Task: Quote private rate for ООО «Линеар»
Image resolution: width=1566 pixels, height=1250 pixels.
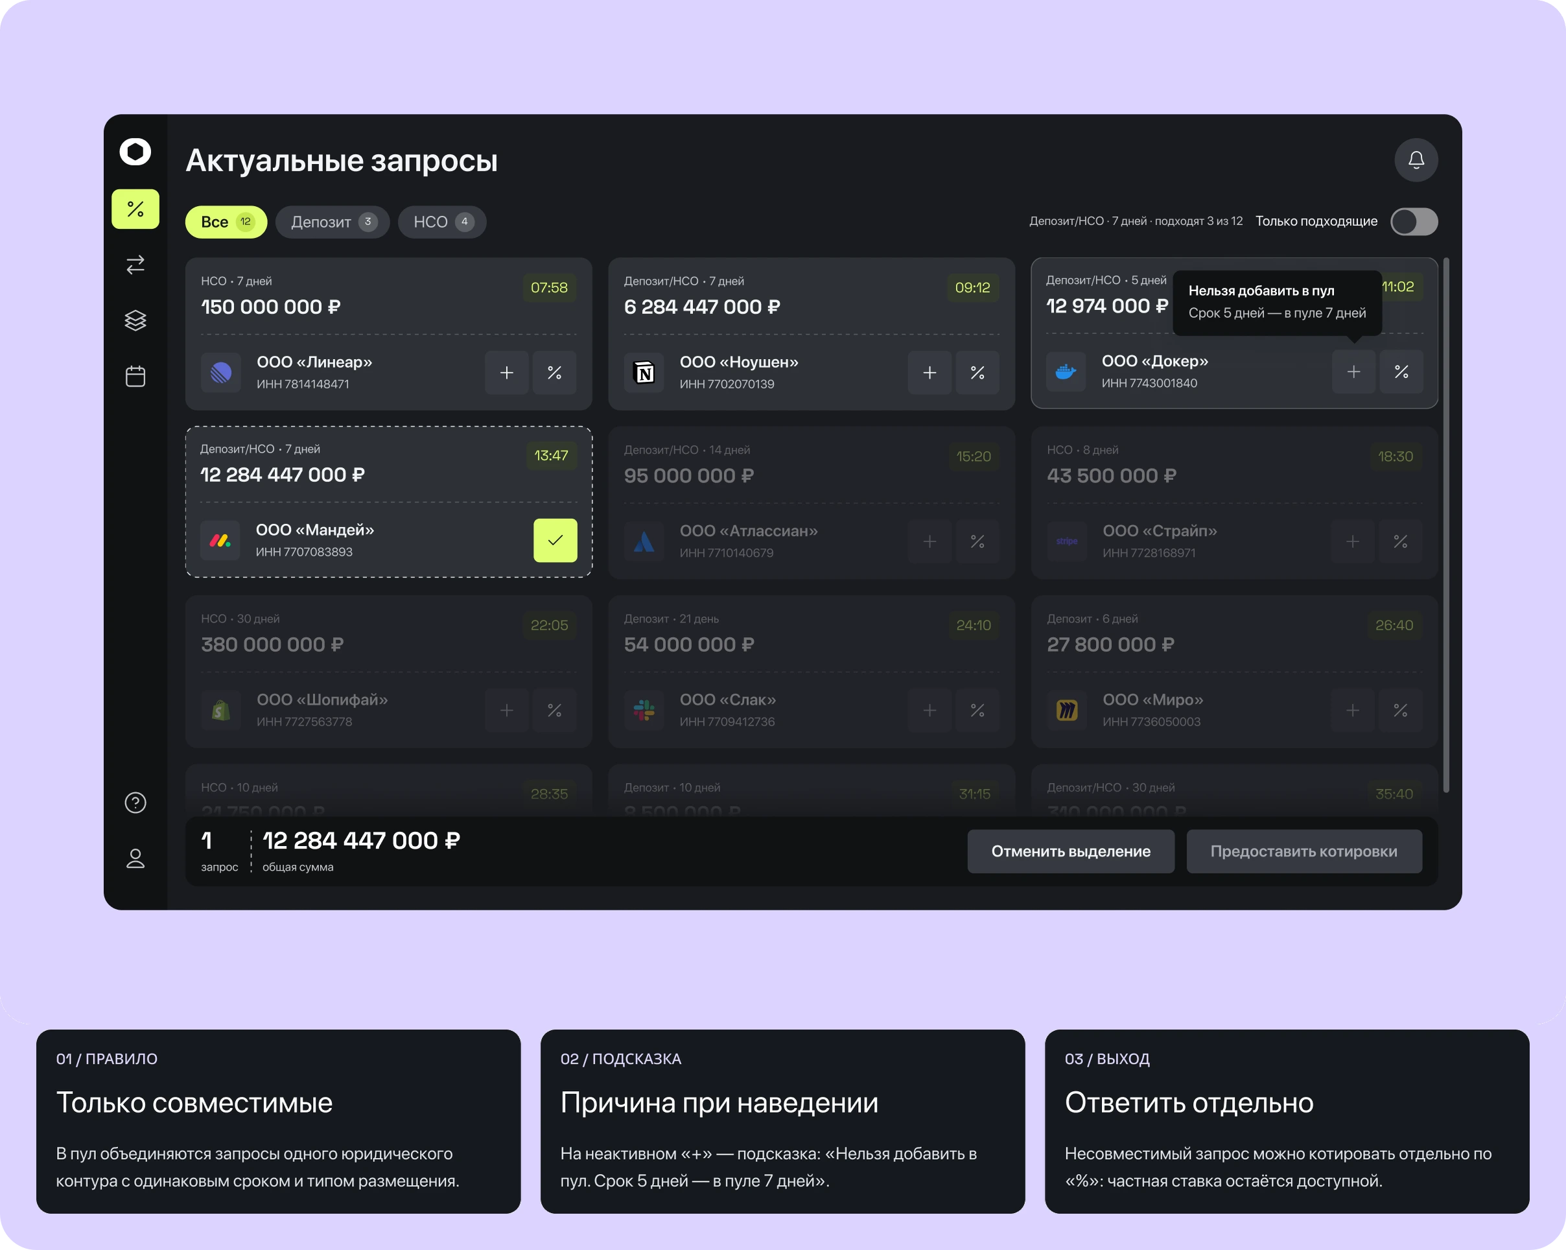Action: pyautogui.click(x=554, y=373)
